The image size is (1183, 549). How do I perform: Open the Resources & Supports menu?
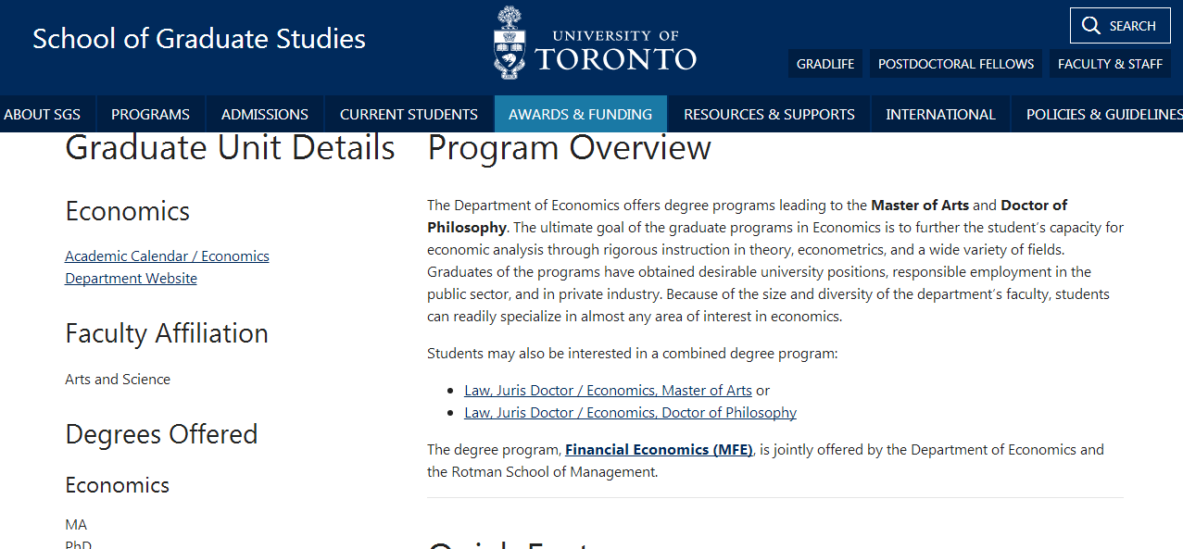(769, 114)
